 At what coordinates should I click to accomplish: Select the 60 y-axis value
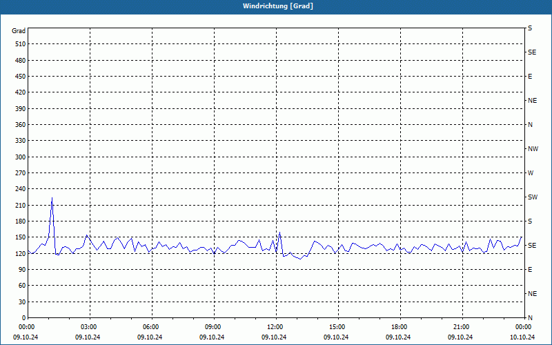[22, 286]
